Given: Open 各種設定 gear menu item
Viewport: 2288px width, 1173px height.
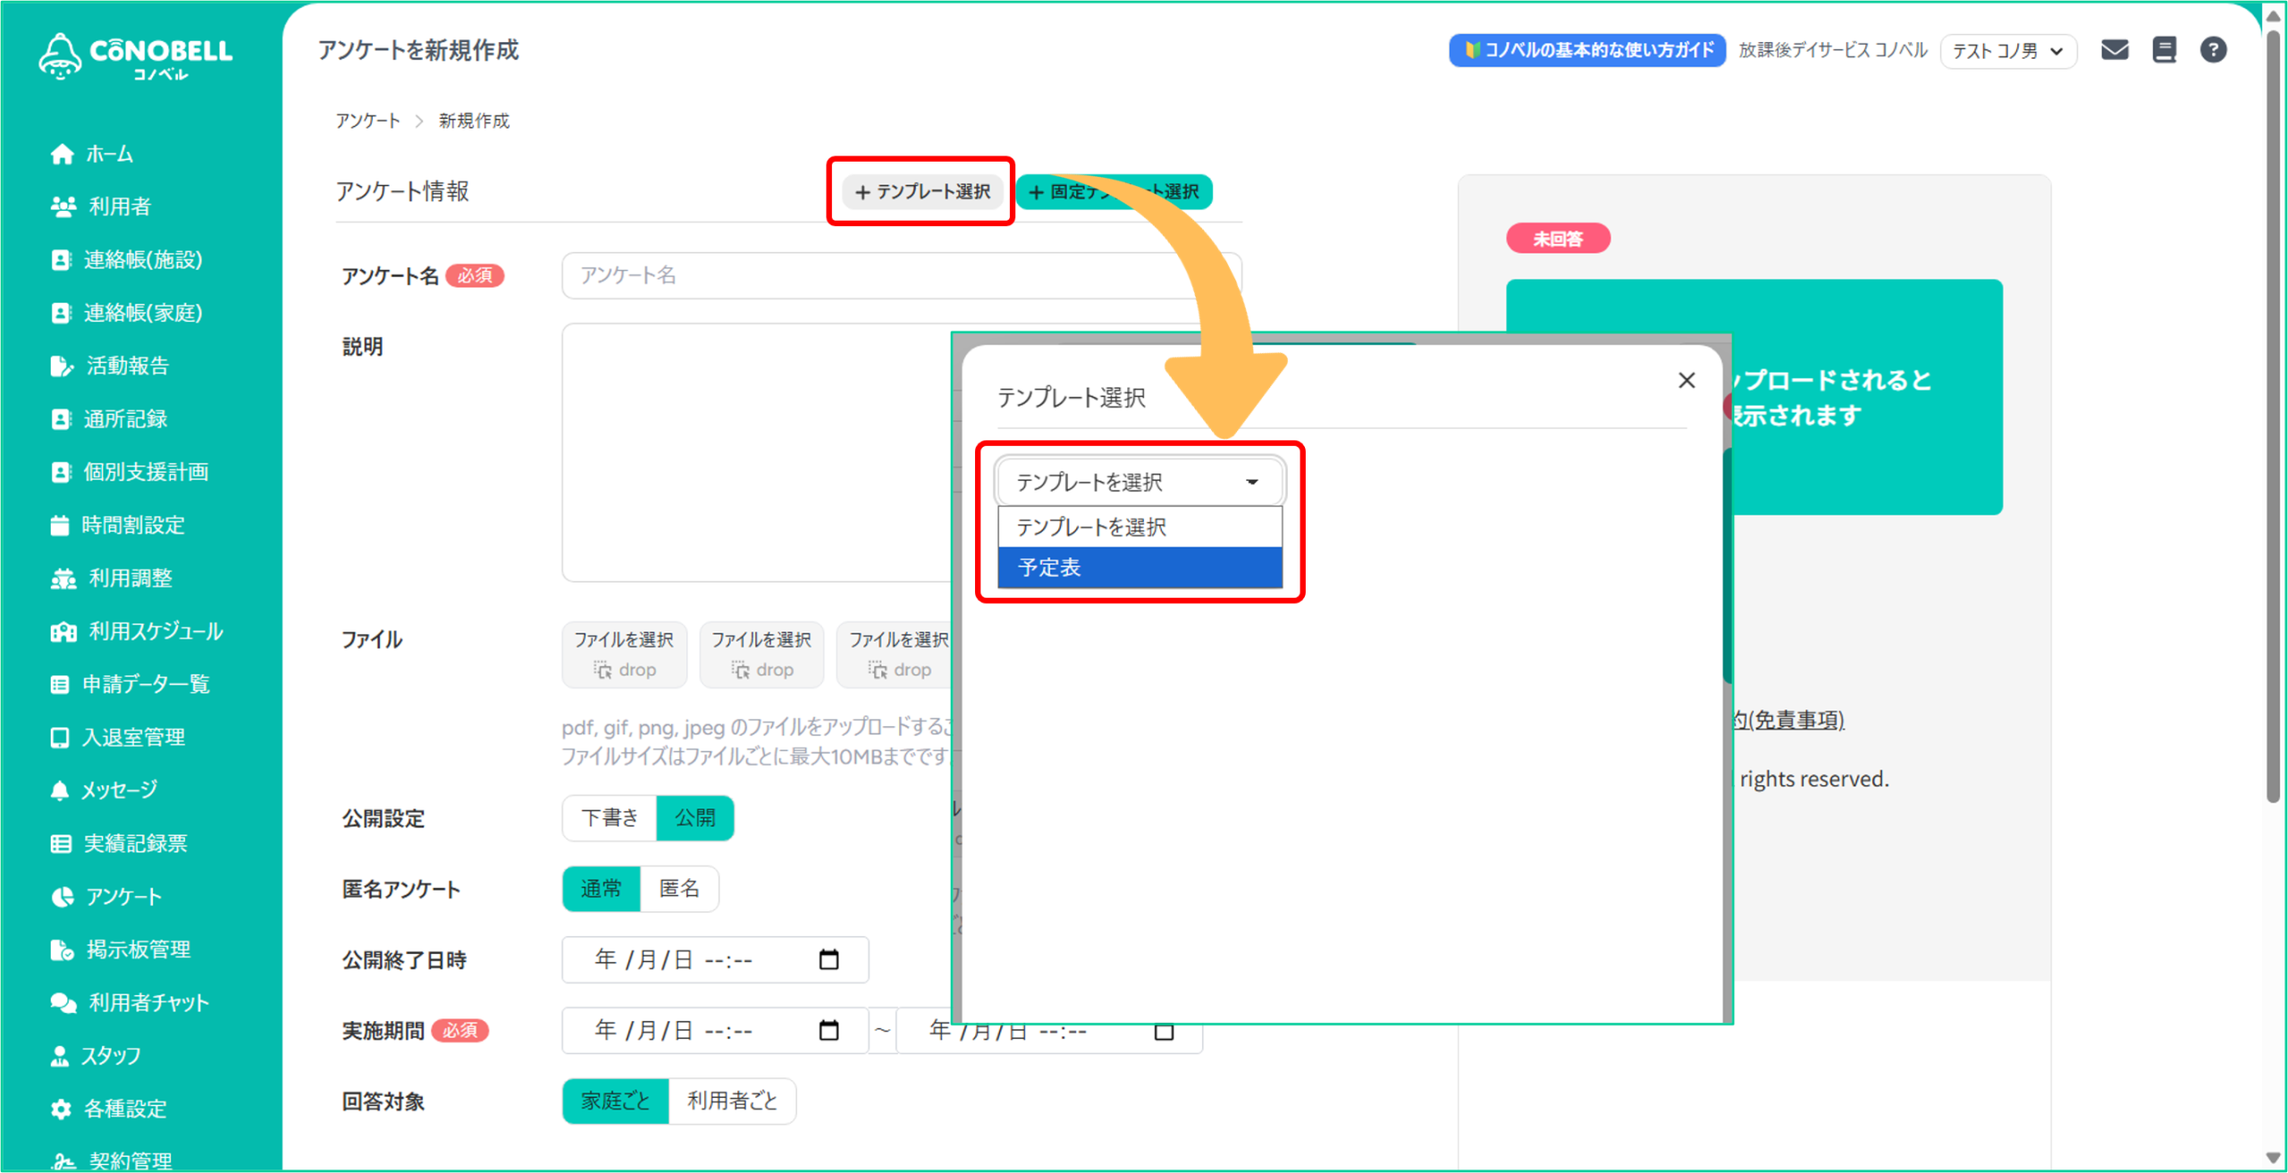Looking at the screenshot, I should pos(124,1109).
